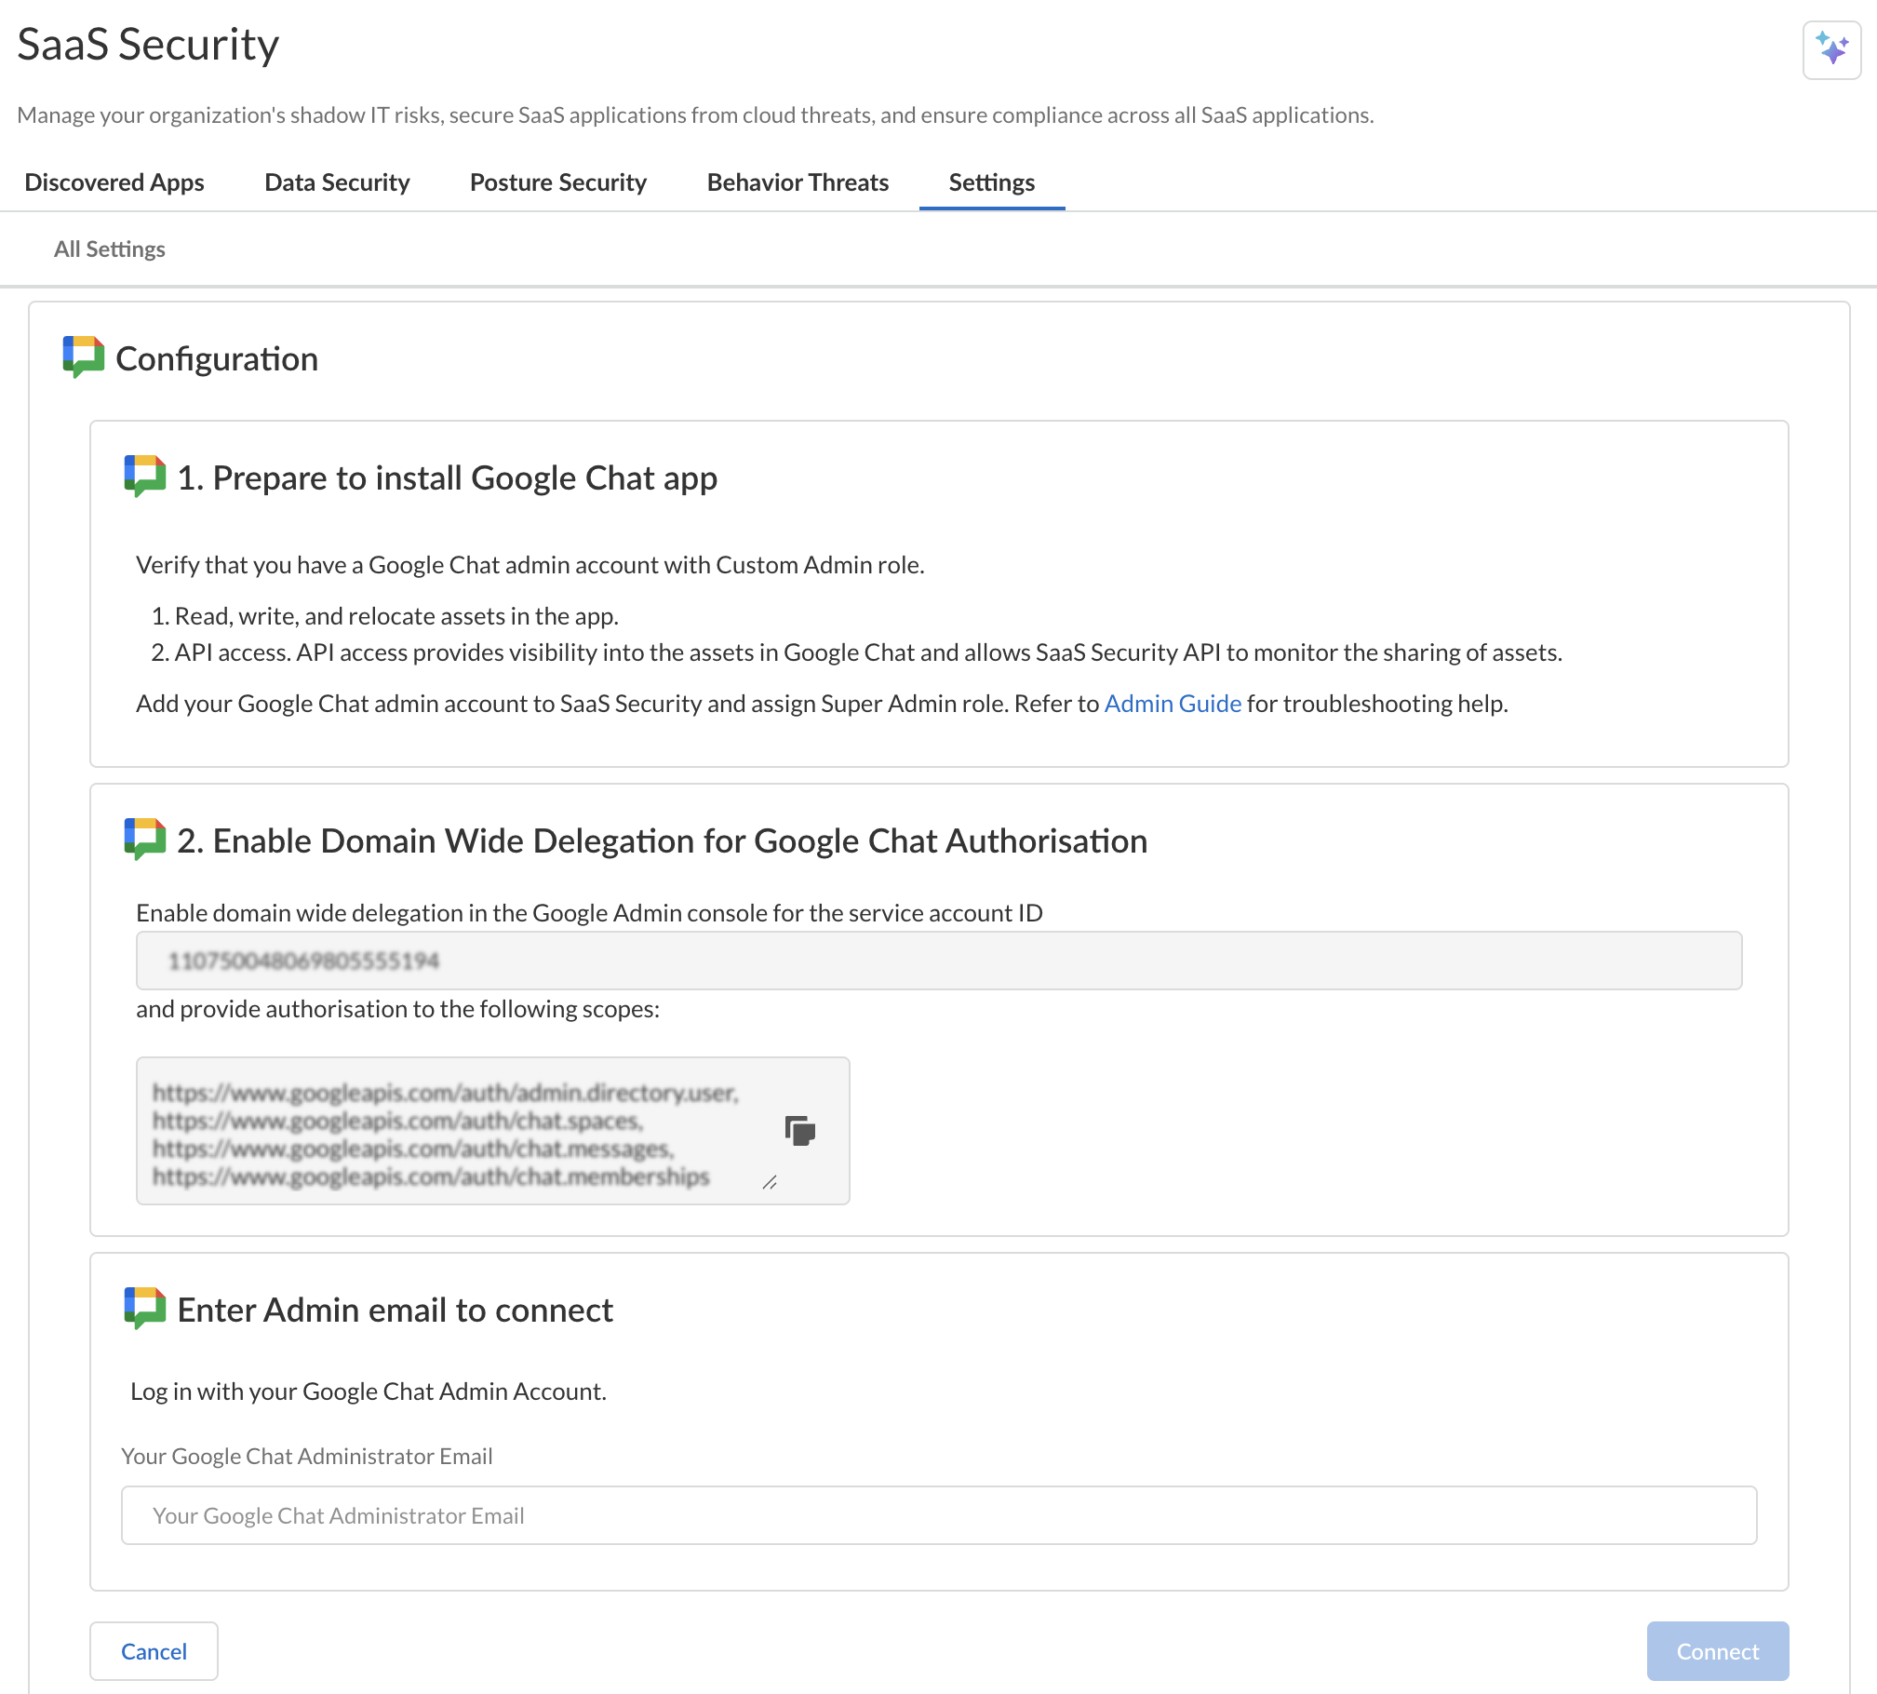This screenshot has height=1694, width=1877.
Task: Click Google Chat icon beside Enter Admin email
Action: (x=144, y=1309)
